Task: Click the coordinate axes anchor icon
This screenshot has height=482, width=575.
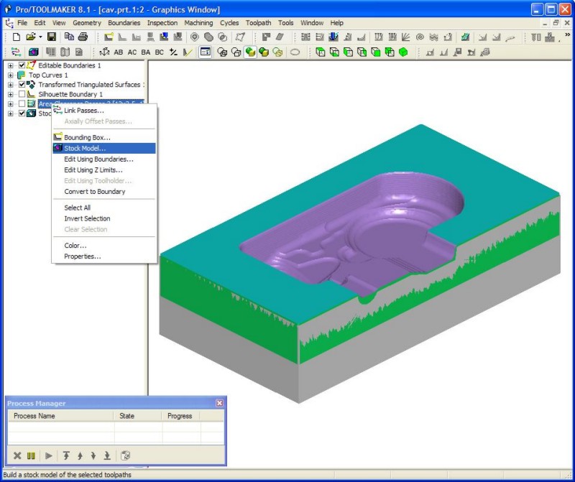Action: [104, 52]
